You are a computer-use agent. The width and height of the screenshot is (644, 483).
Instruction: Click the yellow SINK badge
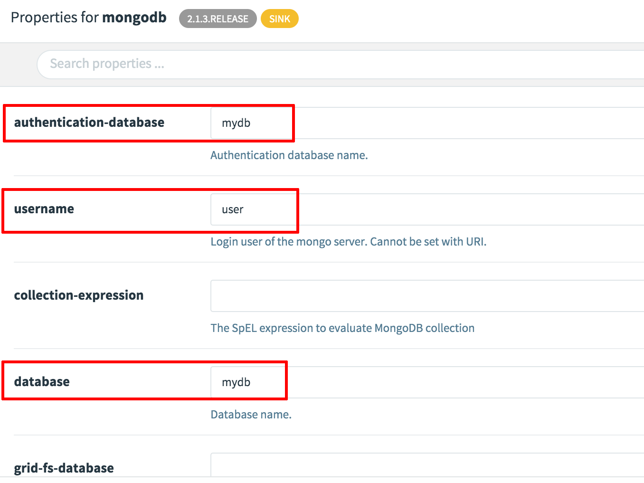click(x=279, y=19)
